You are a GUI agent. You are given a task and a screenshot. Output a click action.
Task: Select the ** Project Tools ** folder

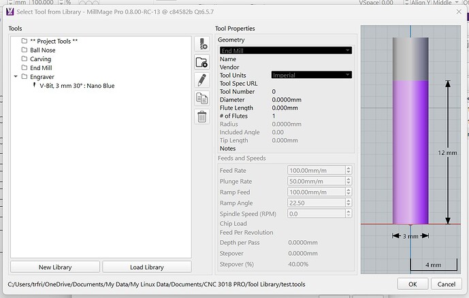tap(54, 42)
